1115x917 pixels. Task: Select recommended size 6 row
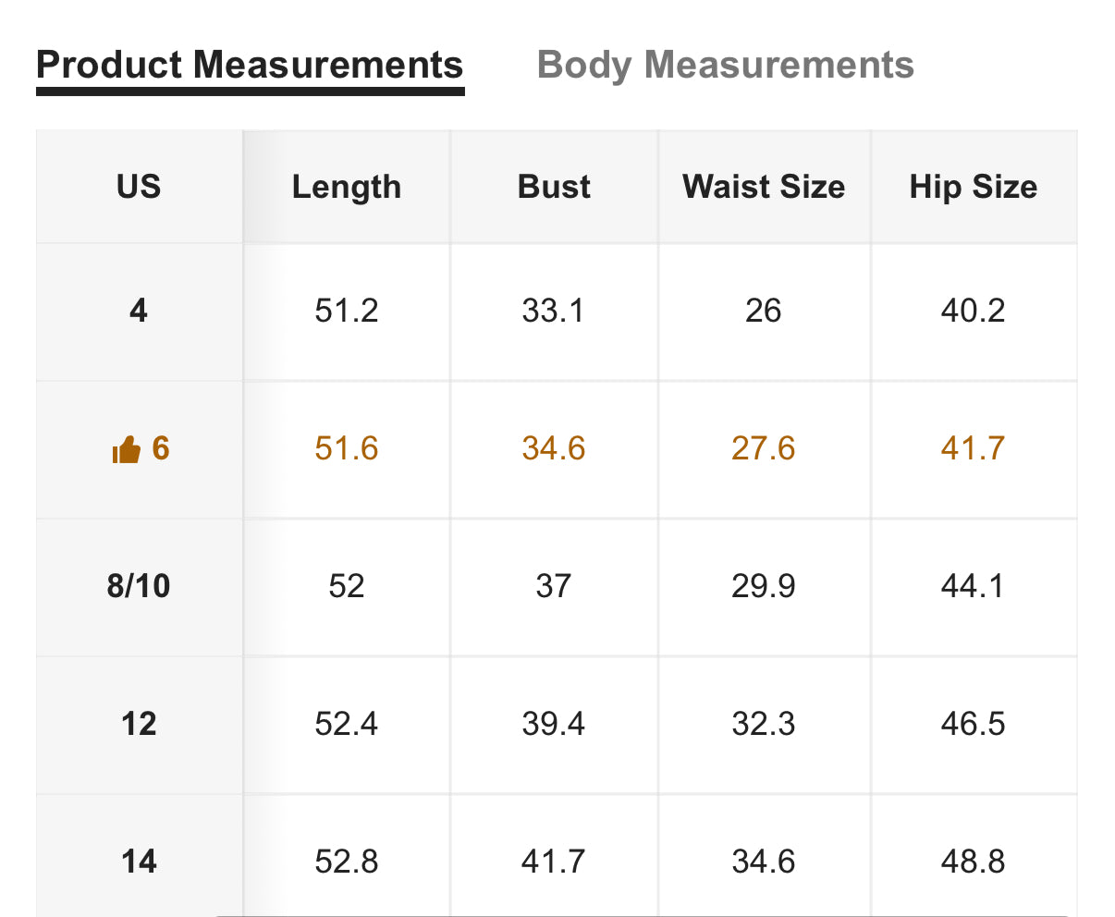pos(557,449)
